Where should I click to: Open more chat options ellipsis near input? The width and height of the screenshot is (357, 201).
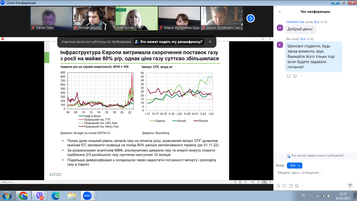[303, 186]
